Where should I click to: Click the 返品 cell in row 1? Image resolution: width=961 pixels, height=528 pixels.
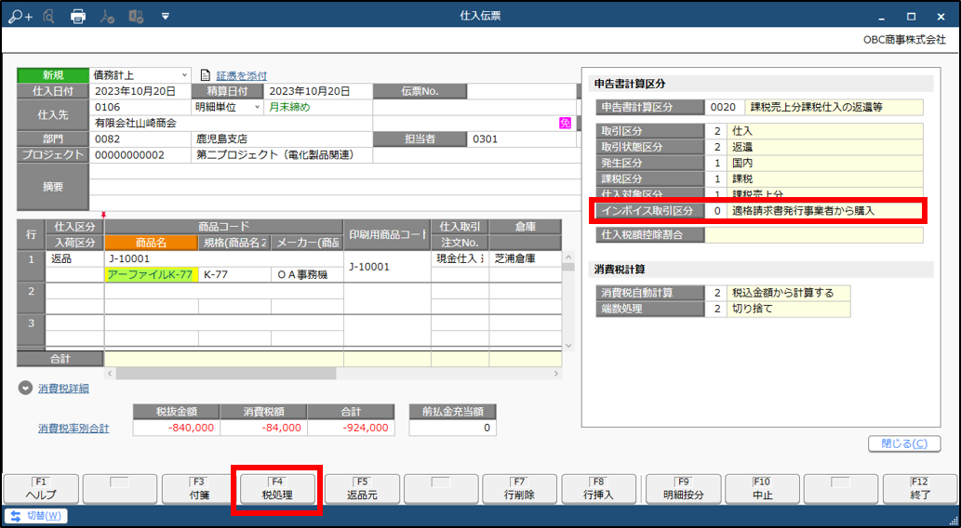coord(74,259)
